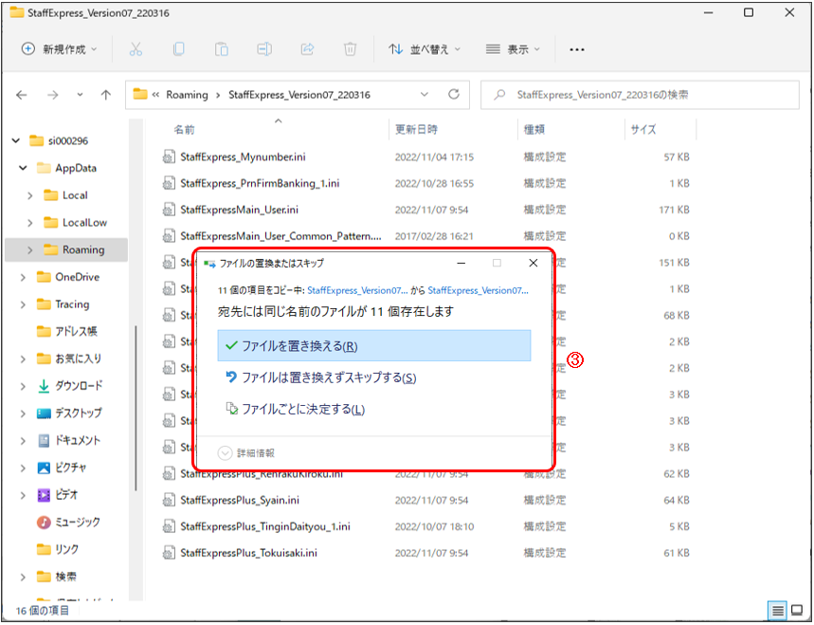Click the destination folder link in dialog
This screenshot has height=625, width=814.
click(x=479, y=290)
